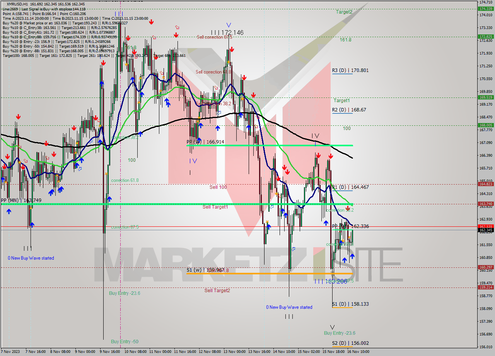
Task: Click the '7 Nov 2023' date on time axis
Action: (10, 352)
